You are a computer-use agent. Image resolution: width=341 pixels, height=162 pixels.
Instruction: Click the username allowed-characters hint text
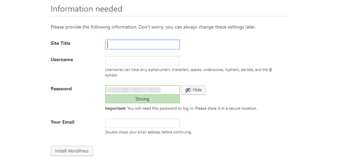pyautogui.click(x=189, y=70)
